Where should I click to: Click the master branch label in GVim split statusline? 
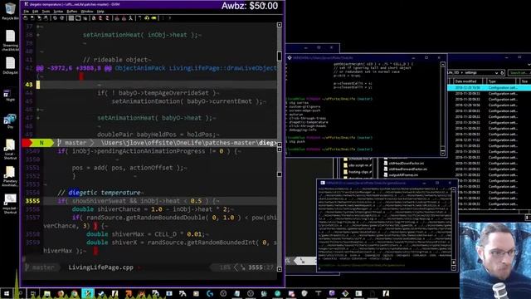coord(76,143)
